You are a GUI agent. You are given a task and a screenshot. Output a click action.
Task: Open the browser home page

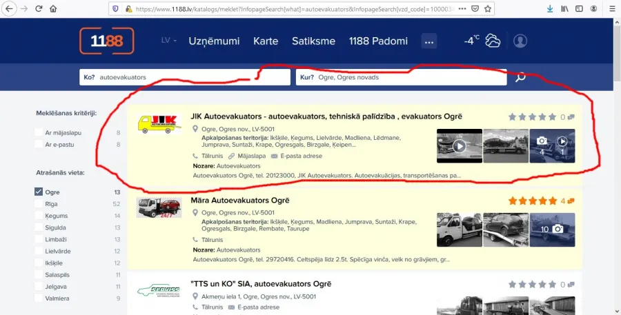coord(53,9)
